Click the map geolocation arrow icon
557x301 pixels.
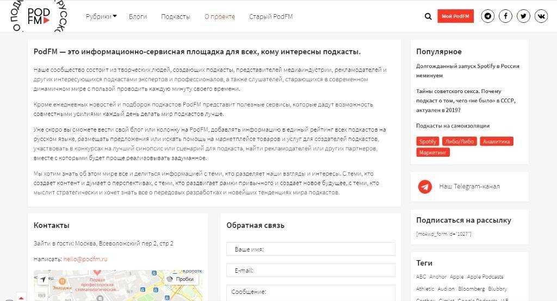[43, 279]
